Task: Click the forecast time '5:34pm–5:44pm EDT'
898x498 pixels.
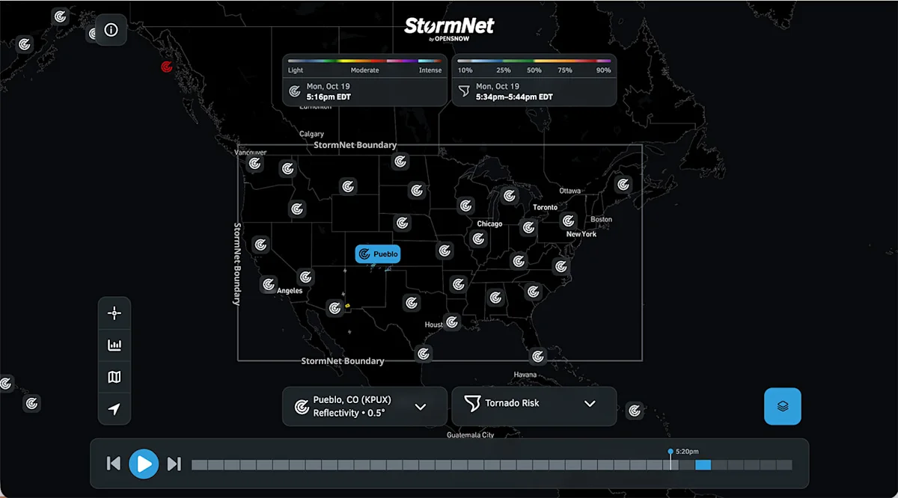Action: coord(514,97)
